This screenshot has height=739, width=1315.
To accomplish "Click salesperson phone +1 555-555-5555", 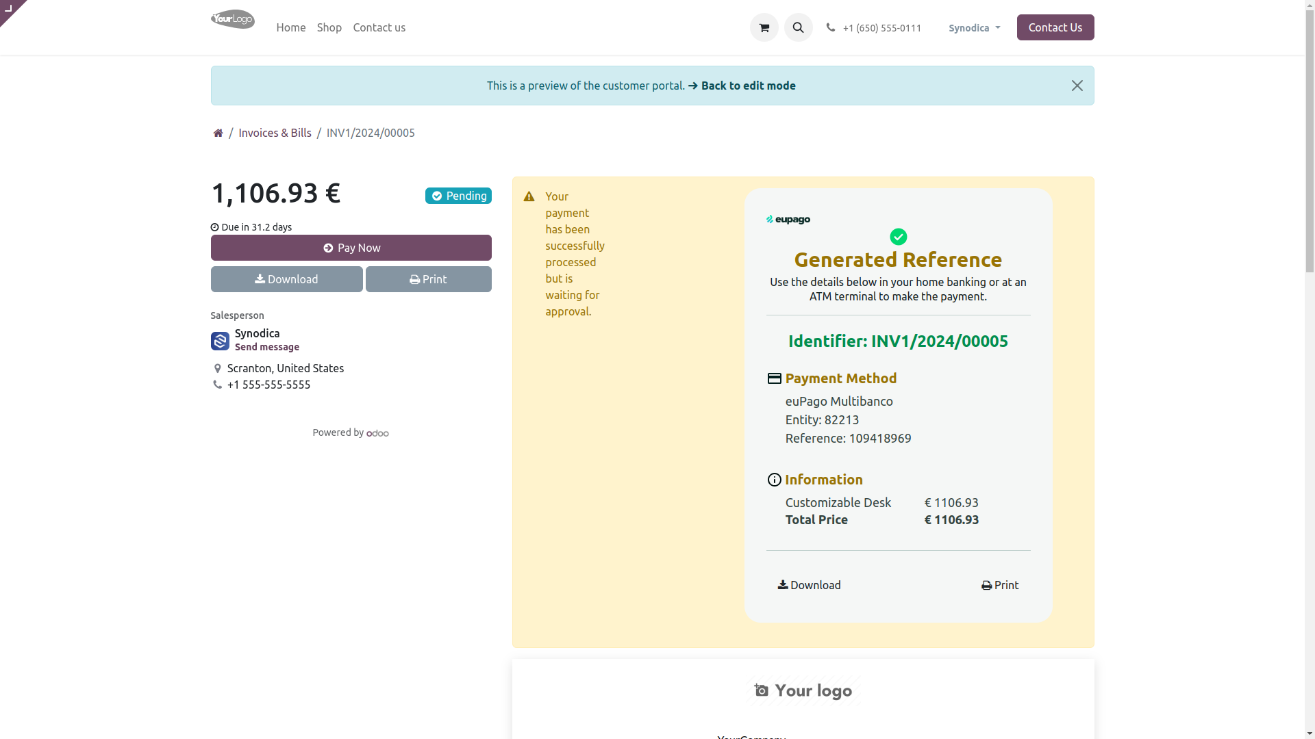I will [268, 385].
